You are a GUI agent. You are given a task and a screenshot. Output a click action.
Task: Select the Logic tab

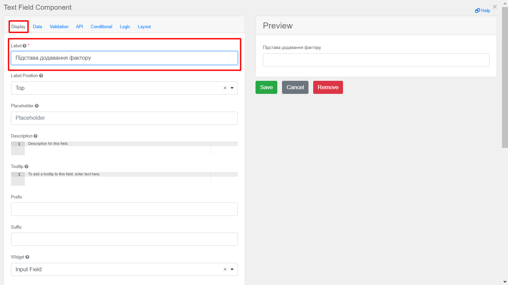point(125,27)
